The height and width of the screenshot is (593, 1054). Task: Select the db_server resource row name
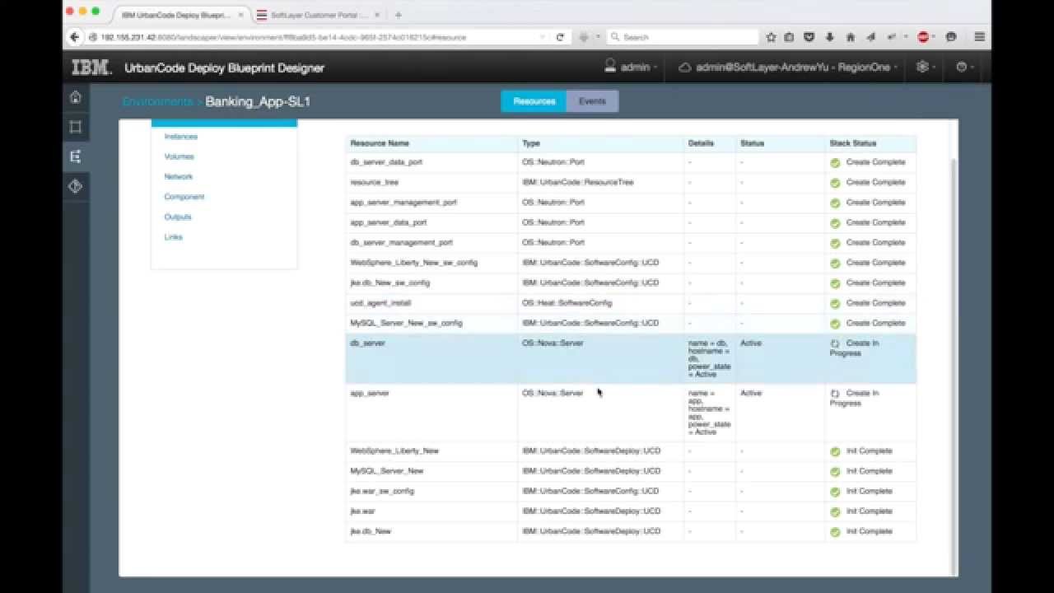pyautogui.click(x=367, y=343)
